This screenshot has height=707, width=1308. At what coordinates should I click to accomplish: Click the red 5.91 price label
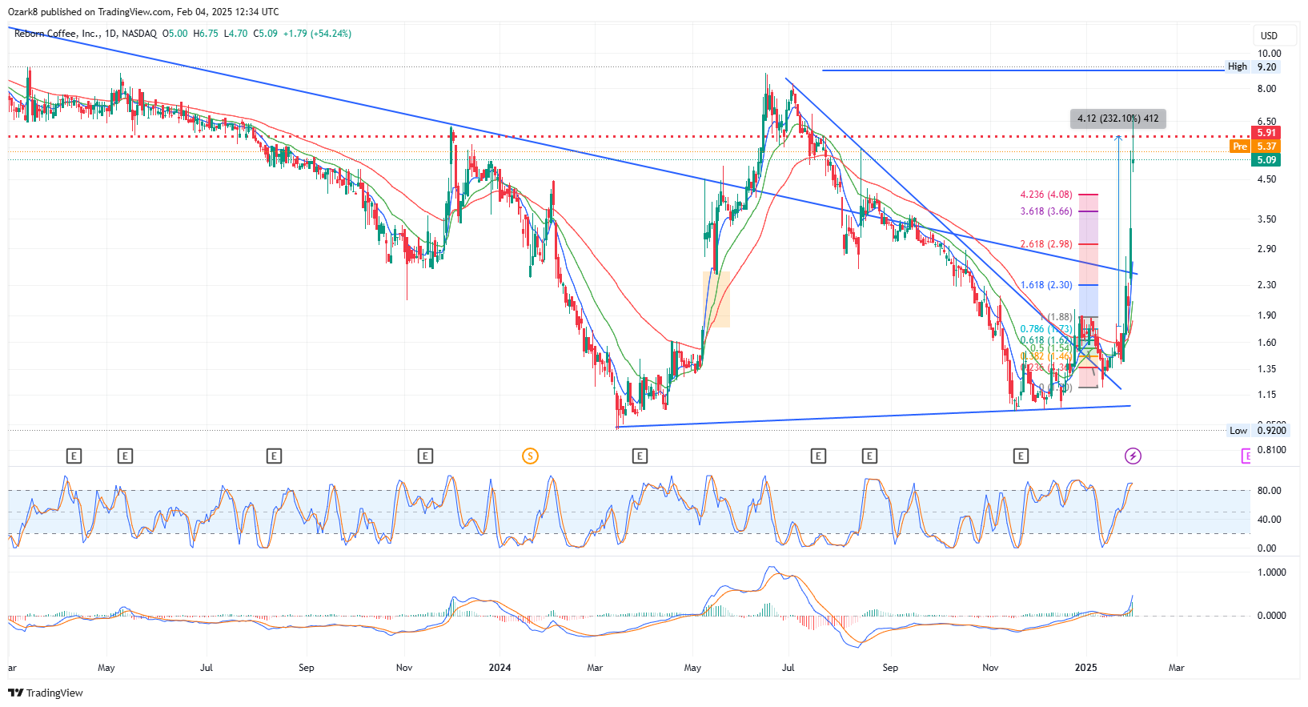coord(1266,133)
